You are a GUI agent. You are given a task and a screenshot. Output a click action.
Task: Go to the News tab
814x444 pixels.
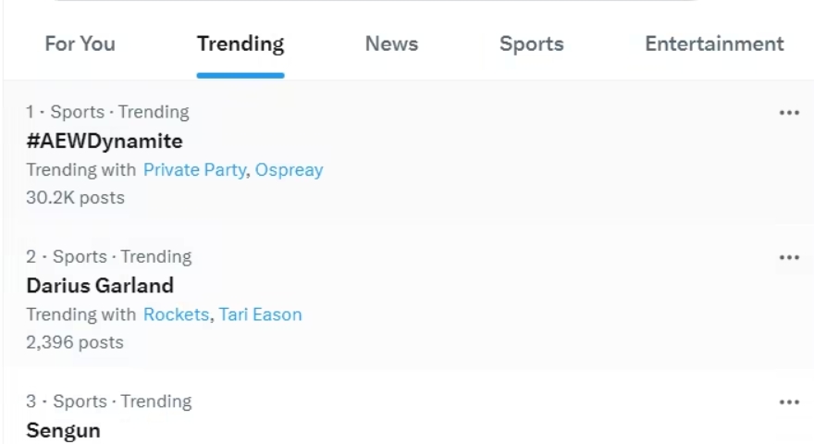391,43
